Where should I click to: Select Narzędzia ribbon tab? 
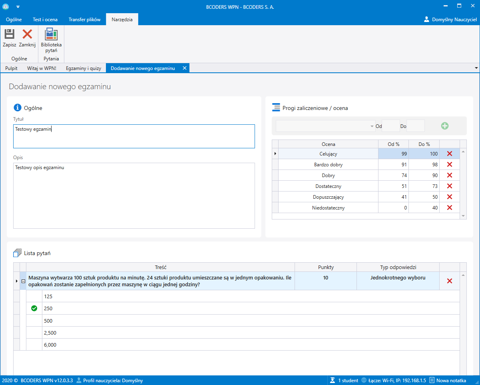tap(122, 19)
